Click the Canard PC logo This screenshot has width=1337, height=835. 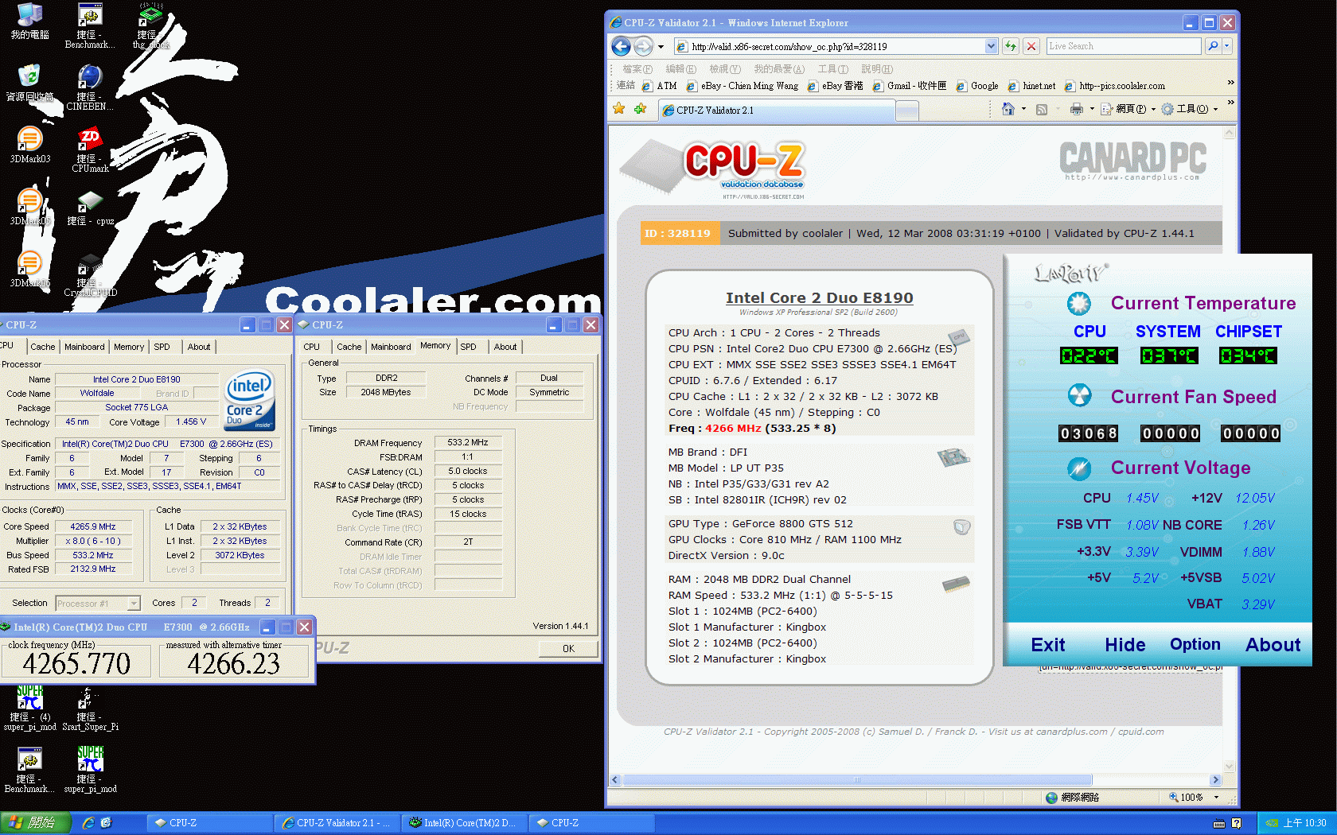(1132, 161)
